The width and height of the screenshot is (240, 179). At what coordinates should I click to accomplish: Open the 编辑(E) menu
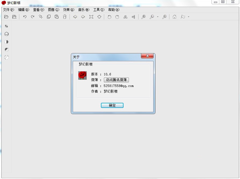click(x=24, y=10)
